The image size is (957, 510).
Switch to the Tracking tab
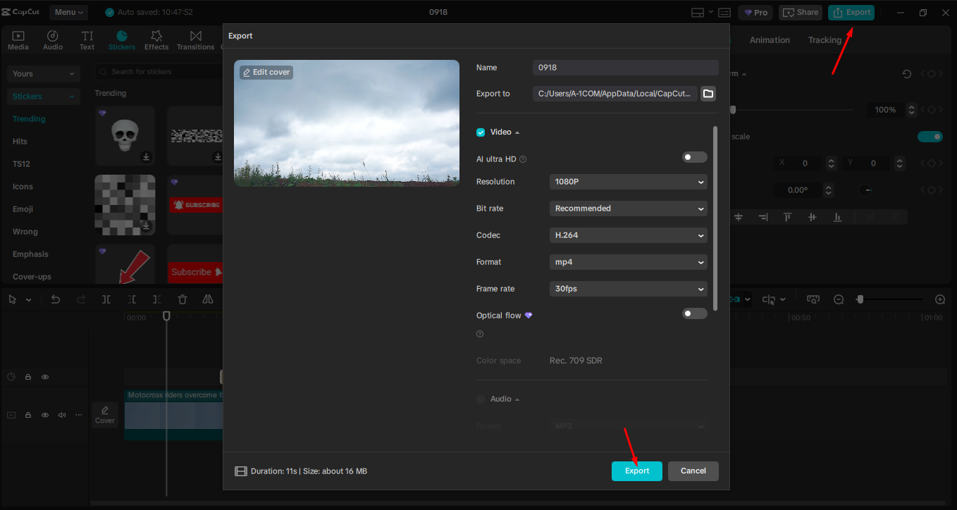(x=825, y=40)
